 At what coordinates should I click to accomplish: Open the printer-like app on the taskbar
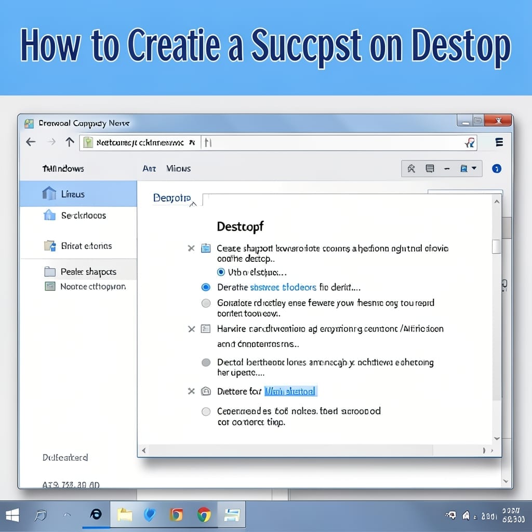coord(232,515)
